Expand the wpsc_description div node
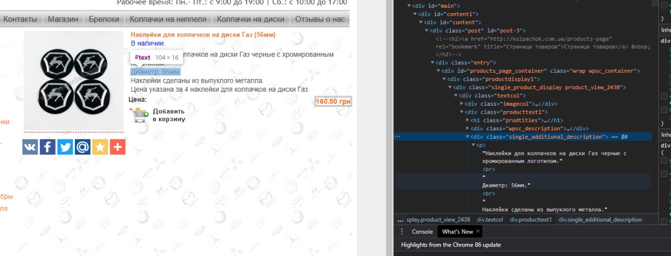The image size is (671, 256). (x=467, y=129)
